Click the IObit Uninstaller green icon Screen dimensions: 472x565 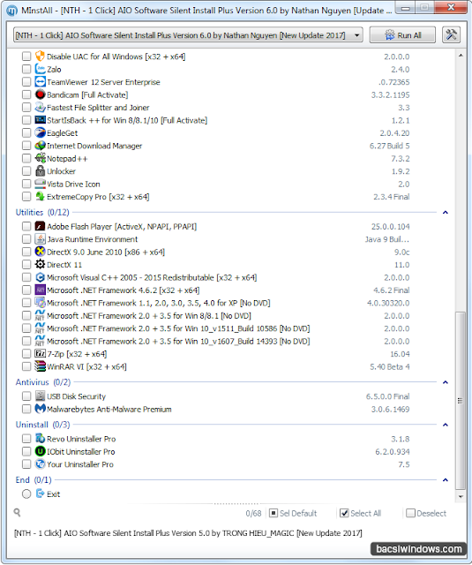tap(40, 451)
